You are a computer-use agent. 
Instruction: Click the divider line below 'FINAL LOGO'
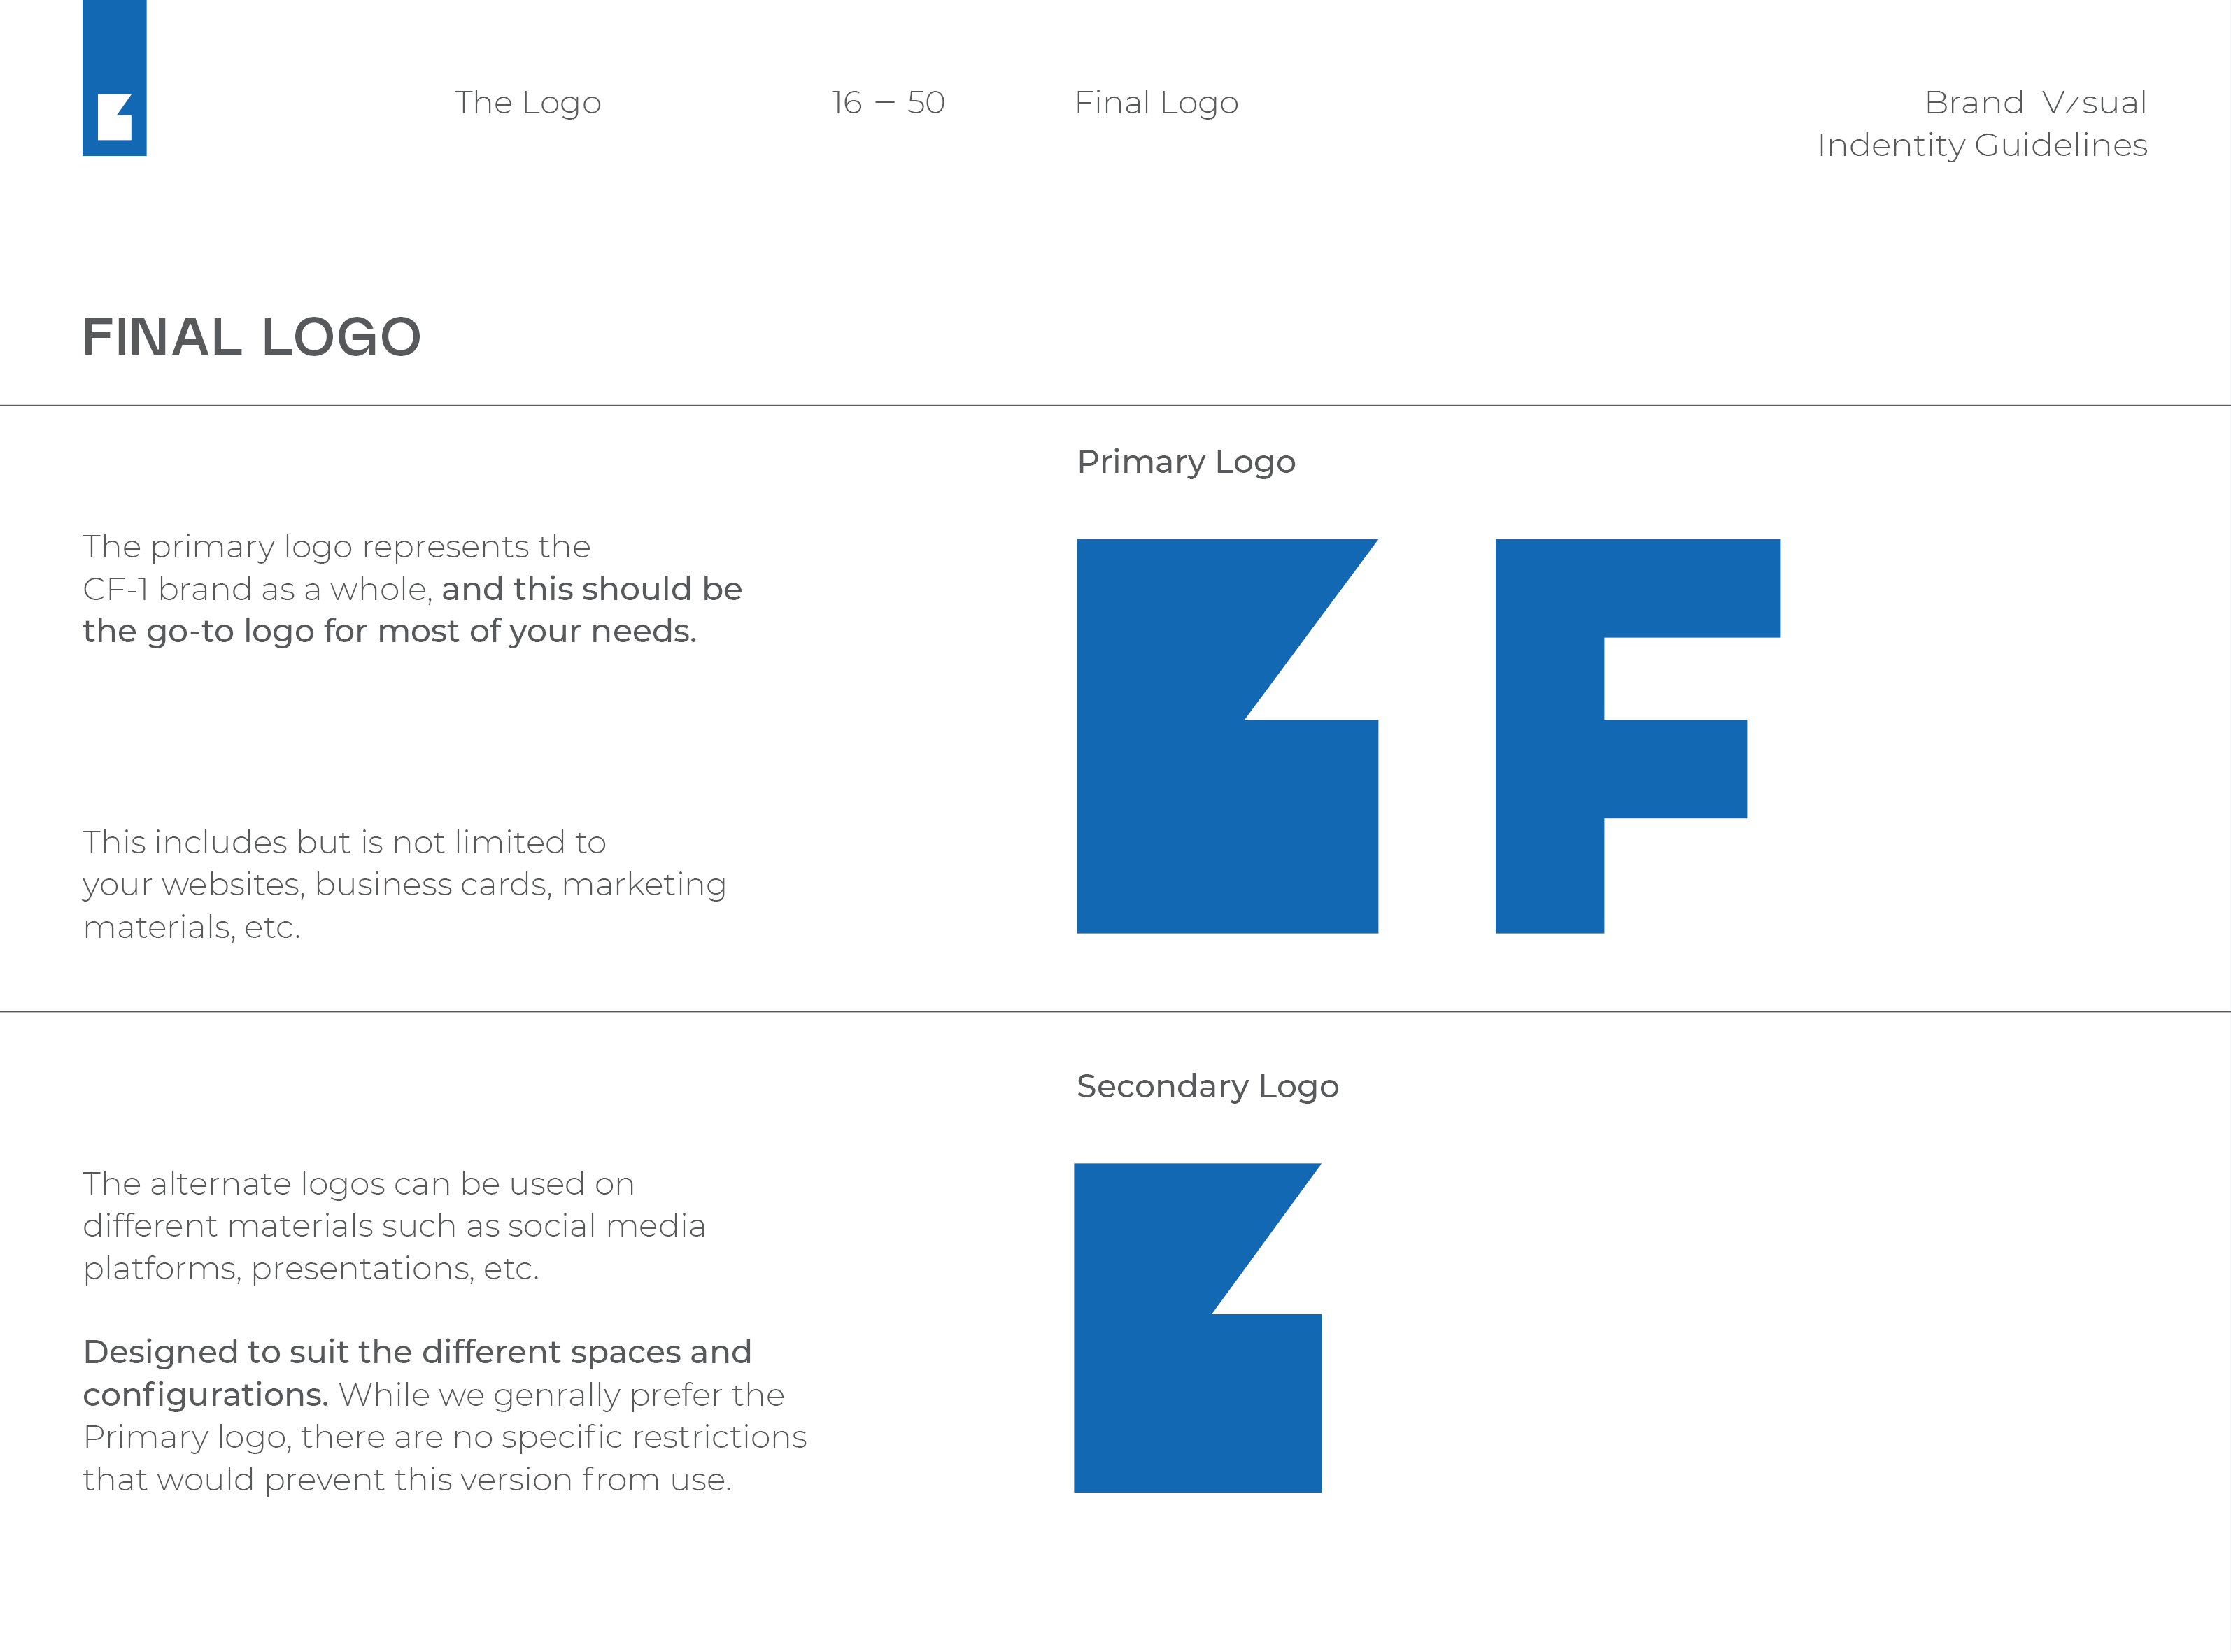pos(1115,405)
